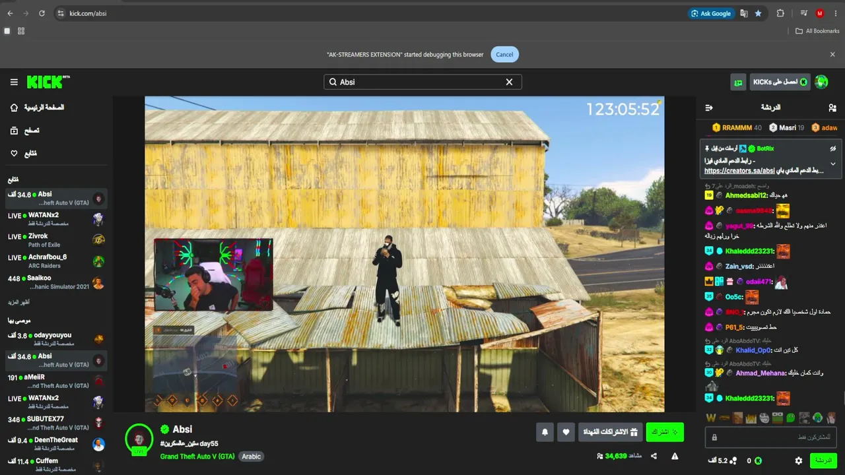Click the stream video player
Image resolution: width=845 pixels, height=475 pixels.
click(405, 254)
